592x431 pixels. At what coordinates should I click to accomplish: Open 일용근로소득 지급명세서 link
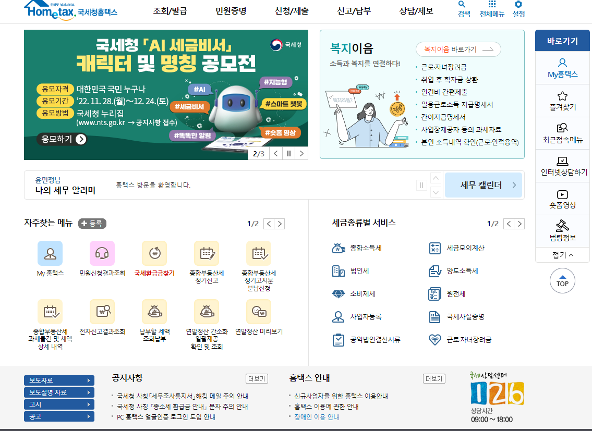(457, 105)
